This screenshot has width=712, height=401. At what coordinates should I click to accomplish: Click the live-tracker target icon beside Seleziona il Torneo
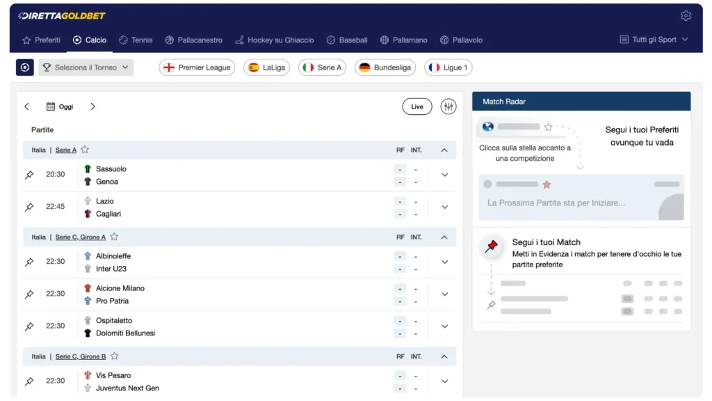coord(24,67)
